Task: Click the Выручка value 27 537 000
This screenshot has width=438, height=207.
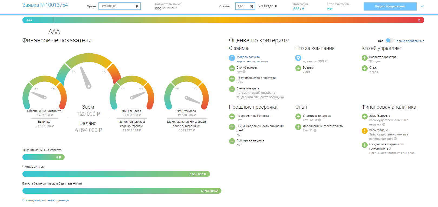Action: click(44, 126)
